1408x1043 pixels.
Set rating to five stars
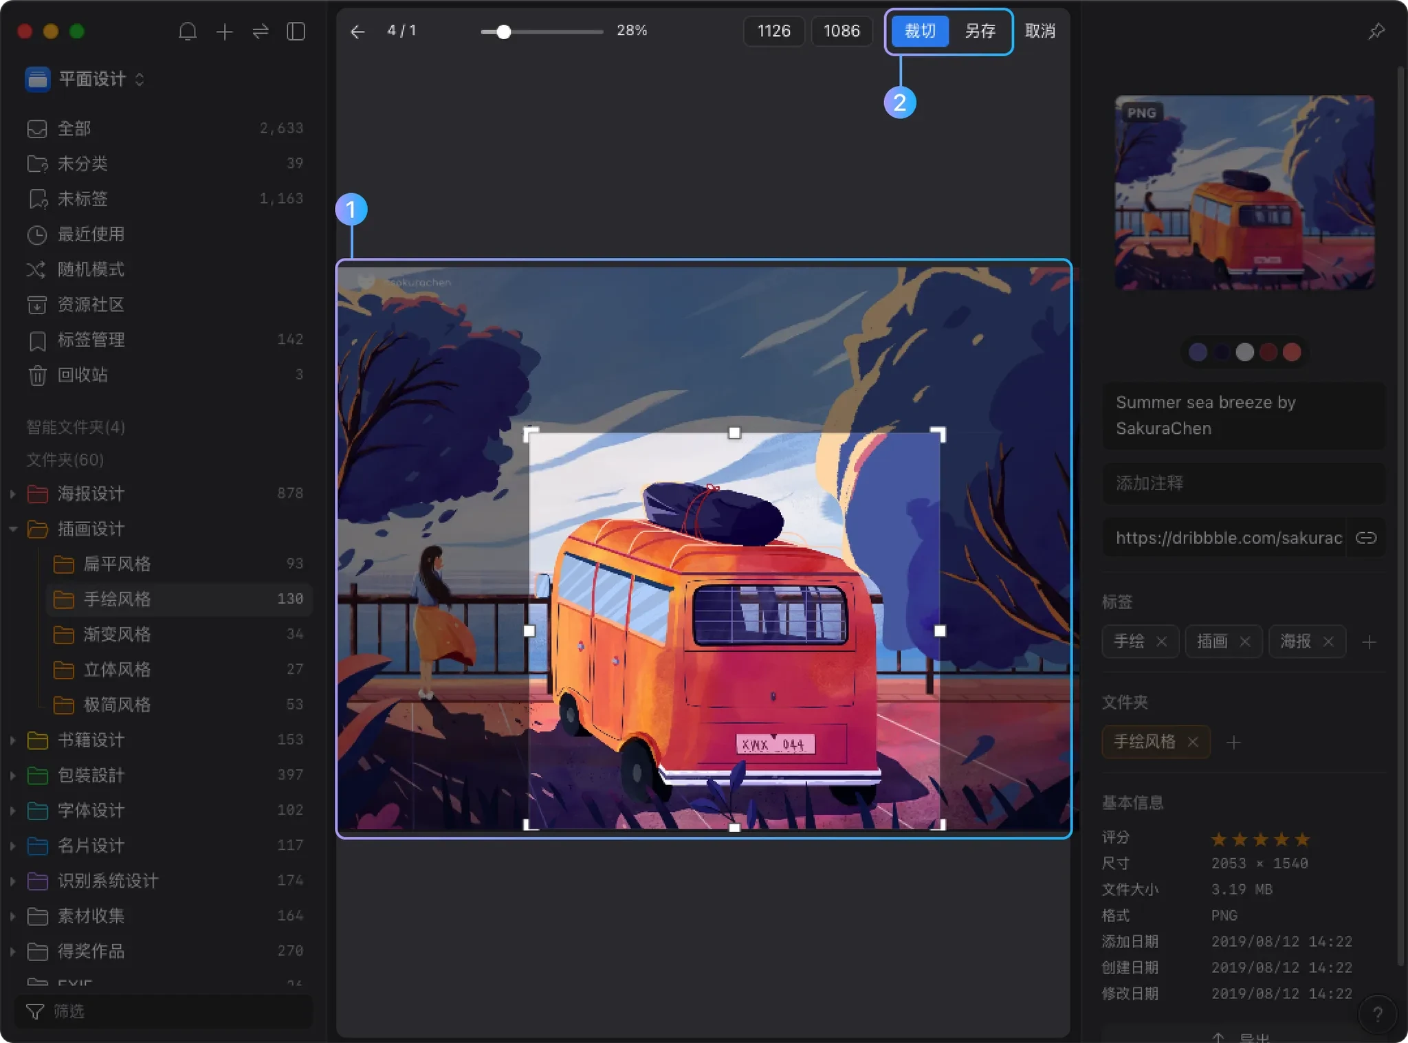pos(1302,839)
